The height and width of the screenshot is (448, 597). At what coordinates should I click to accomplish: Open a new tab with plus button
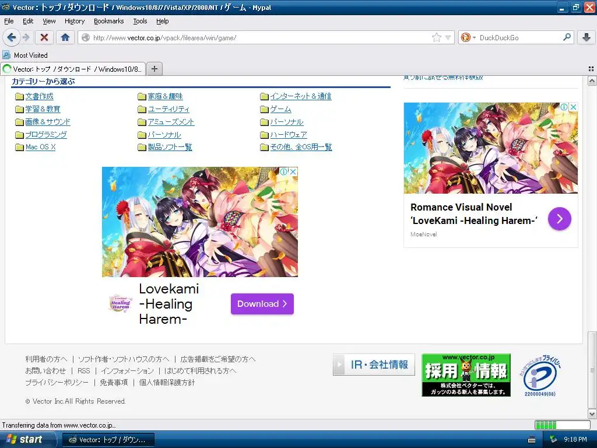tap(154, 69)
